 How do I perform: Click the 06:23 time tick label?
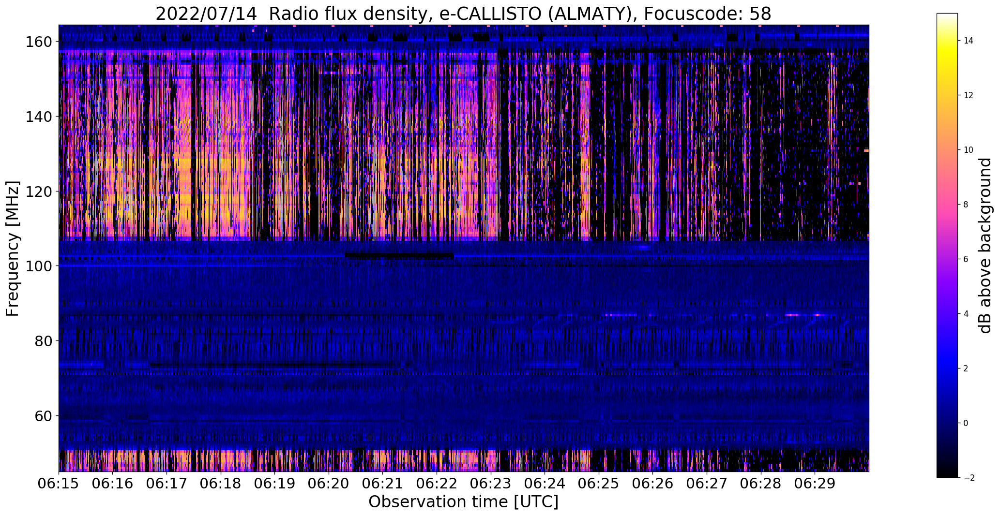[x=491, y=484]
